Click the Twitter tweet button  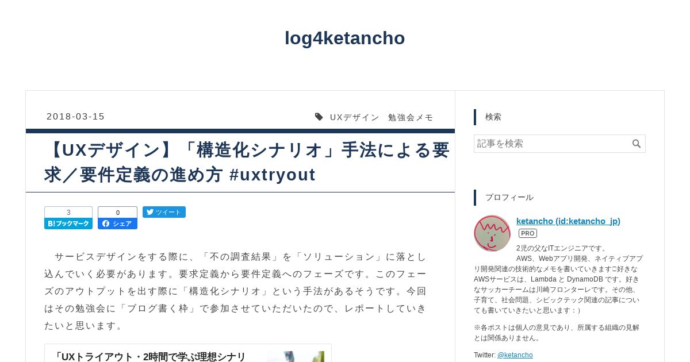click(164, 212)
